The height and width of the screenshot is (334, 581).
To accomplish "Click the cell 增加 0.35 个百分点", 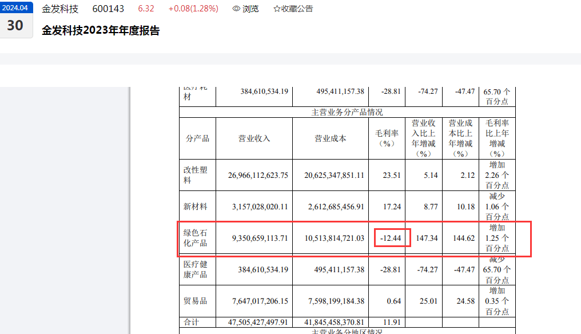I will (498, 301).
